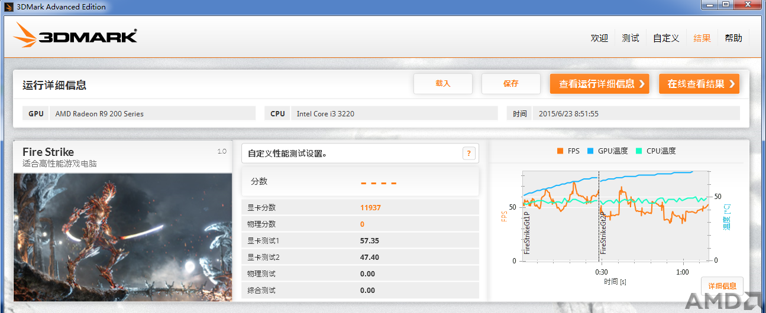
Task: Click the FireStrikeGt1P label on graph
Action: pyautogui.click(x=526, y=234)
